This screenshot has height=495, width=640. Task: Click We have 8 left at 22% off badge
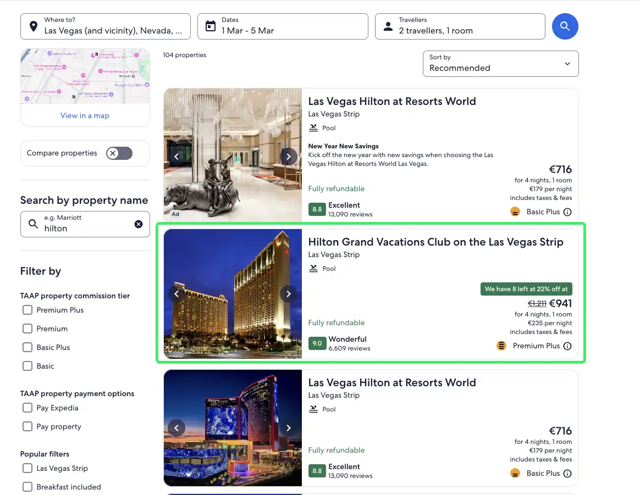click(x=526, y=289)
